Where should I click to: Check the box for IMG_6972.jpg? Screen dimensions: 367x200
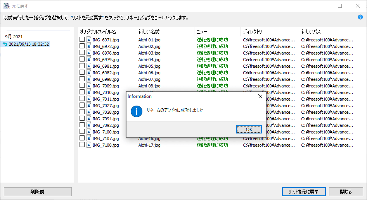tap(82, 46)
